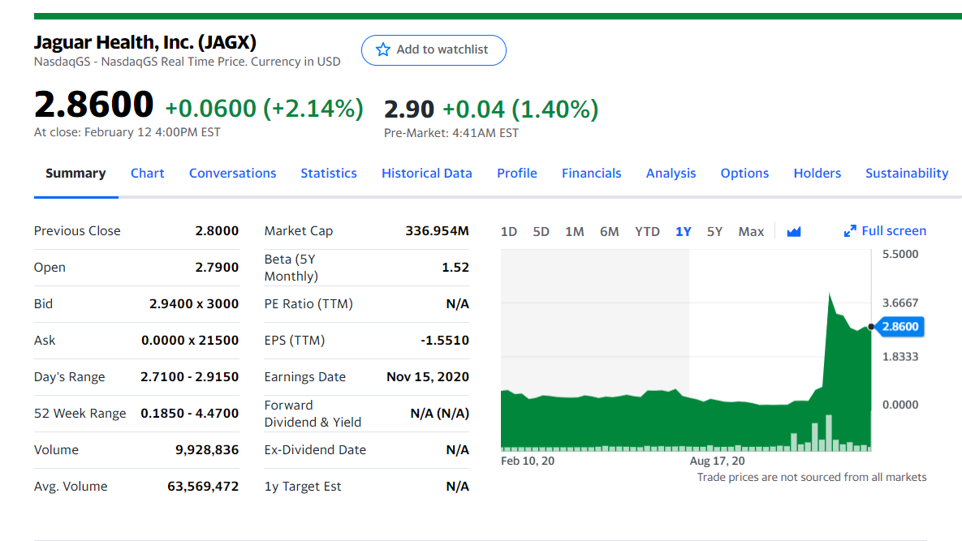
Task: Select the 1D chart range
Action: (x=509, y=232)
